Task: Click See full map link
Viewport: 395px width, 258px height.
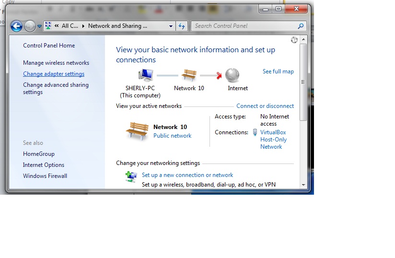Action: (278, 71)
